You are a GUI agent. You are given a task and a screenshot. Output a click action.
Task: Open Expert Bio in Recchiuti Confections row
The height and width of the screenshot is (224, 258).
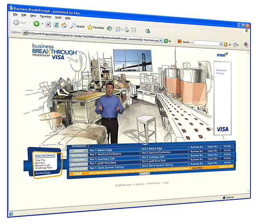212,151
